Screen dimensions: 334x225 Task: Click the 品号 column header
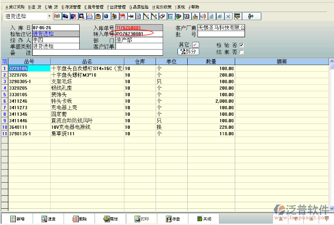point(29,62)
